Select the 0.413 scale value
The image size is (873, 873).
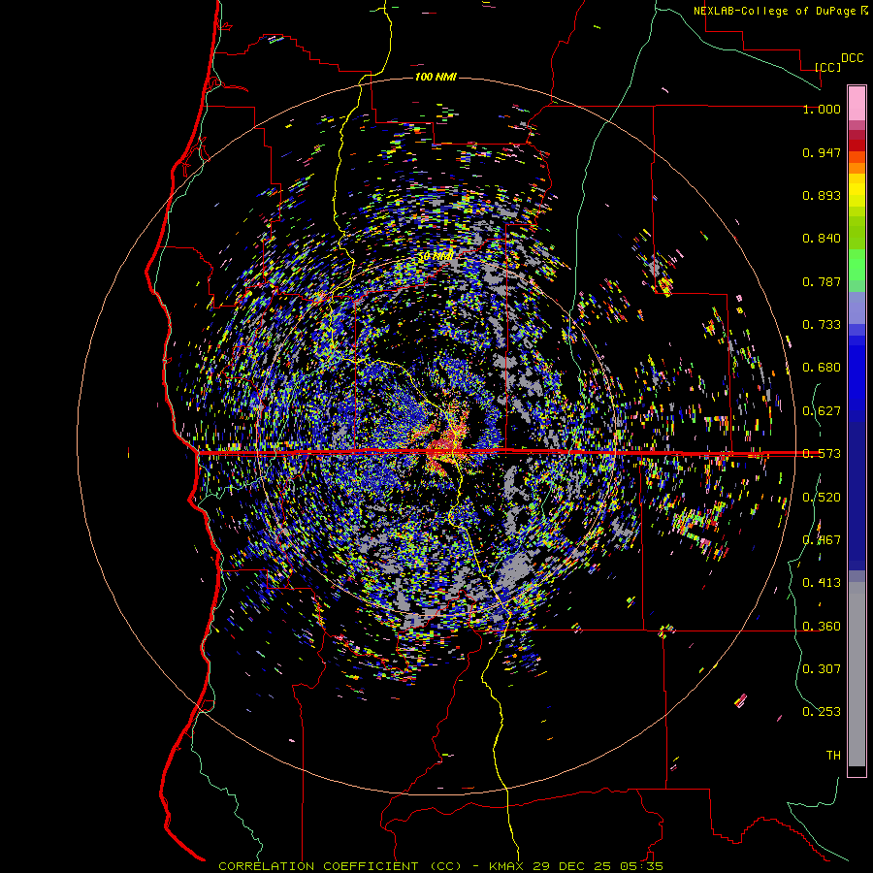822,583
